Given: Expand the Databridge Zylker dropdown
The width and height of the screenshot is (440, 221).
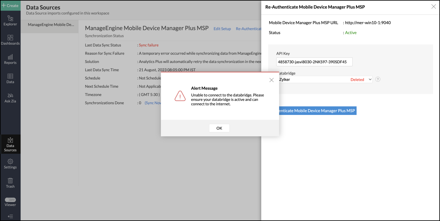Looking at the screenshot, I should pos(324,79).
